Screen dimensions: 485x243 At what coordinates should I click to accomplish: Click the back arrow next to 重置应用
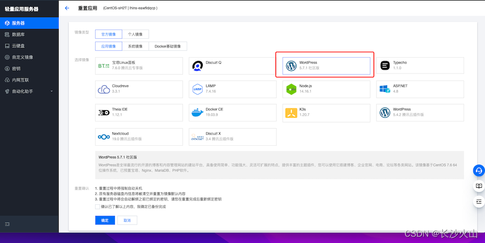(x=67, y=8)
